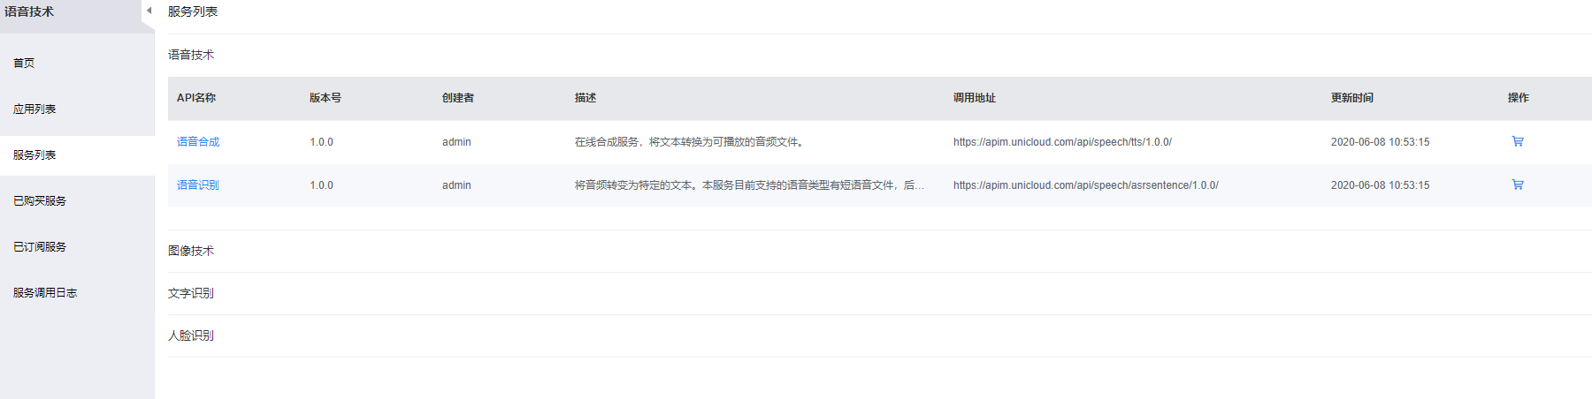Open the 语音识别 API link
The height and width of the screenshot is (399, 1592).
tap(198, 185)
